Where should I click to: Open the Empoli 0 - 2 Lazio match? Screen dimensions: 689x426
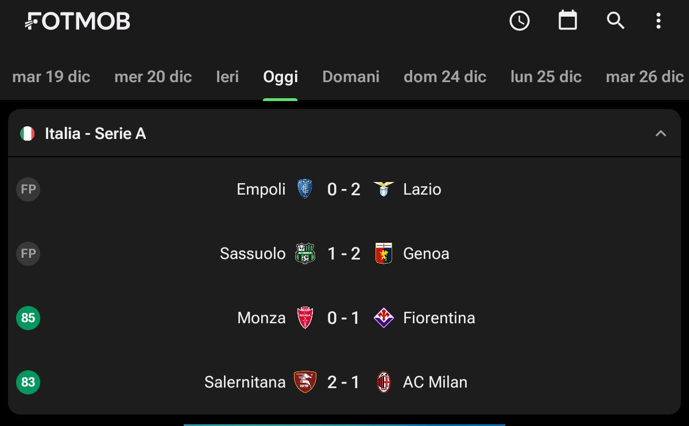pos(344,189)
